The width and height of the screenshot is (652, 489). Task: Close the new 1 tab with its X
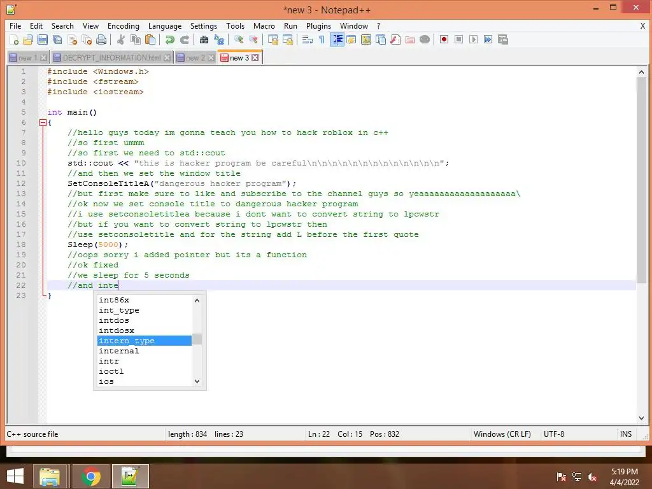43,58
